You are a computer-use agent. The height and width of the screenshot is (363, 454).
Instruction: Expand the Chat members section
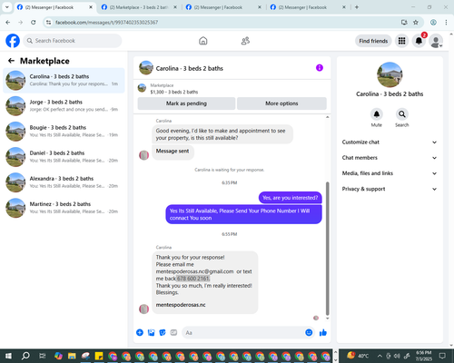pos(390,158)
